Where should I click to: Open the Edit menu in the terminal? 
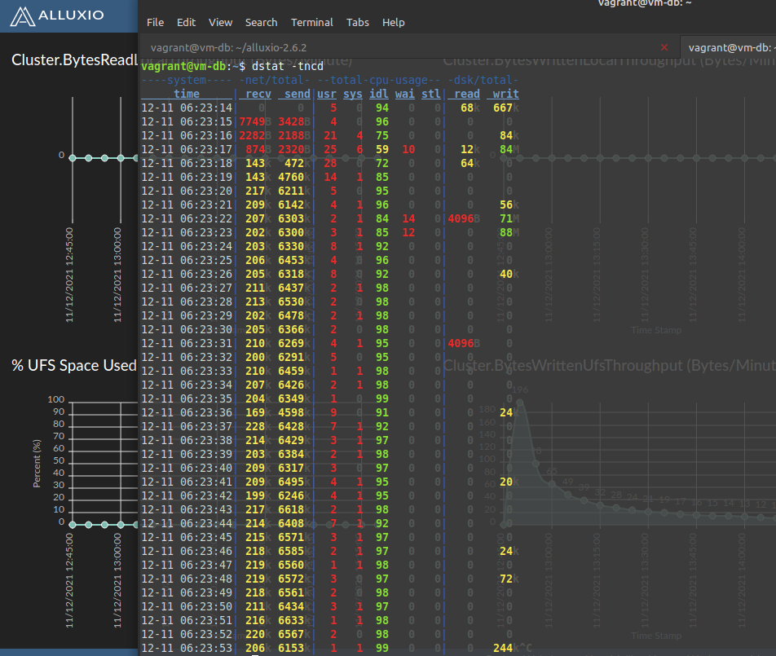tap(186, 22)
